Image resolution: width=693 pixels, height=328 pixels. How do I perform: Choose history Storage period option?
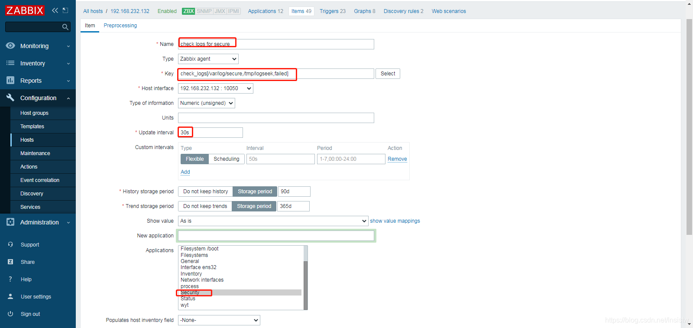tap(255, 192)
